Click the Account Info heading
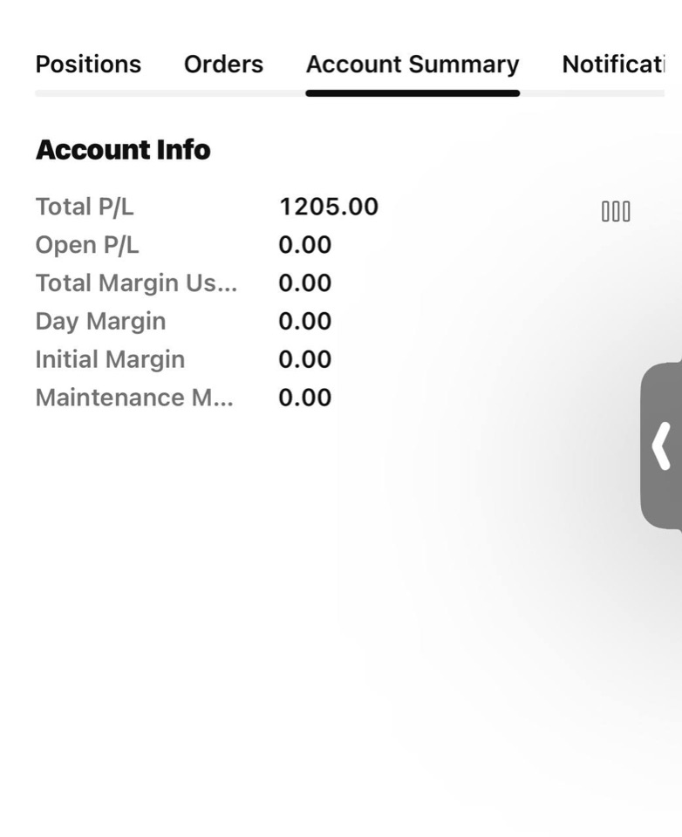This screenshot has height=837, width=682. (123, 149)
